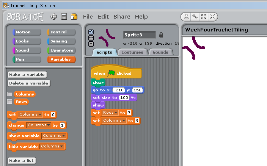Click the Sprite3 name field
The image size is (267, 166).
139,34
